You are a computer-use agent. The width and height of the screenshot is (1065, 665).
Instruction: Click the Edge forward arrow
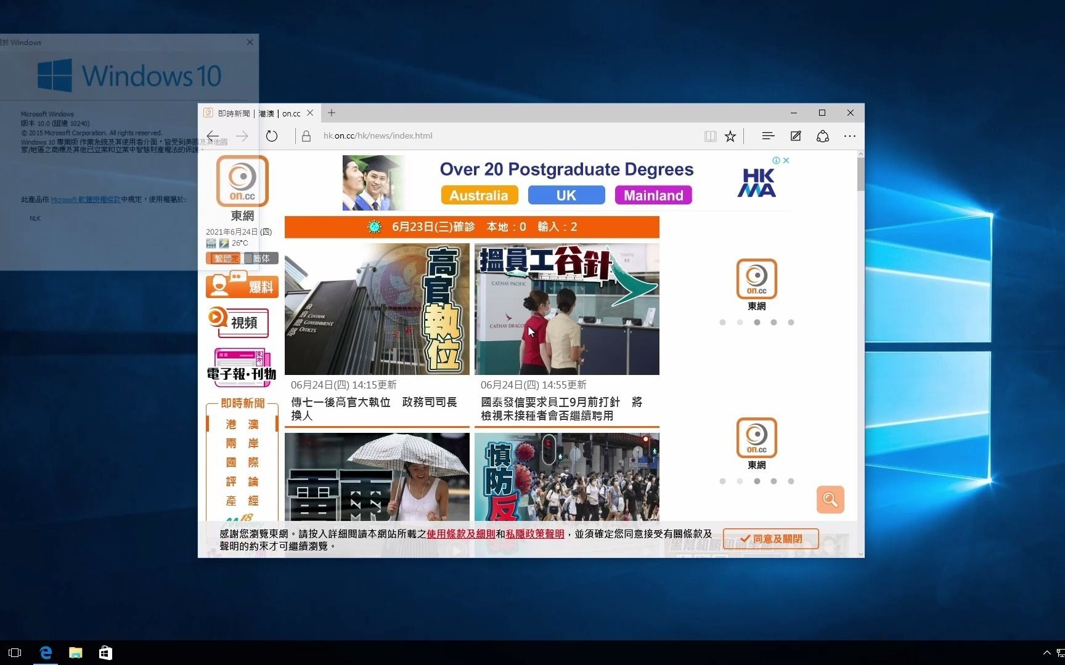coord(242,136)
